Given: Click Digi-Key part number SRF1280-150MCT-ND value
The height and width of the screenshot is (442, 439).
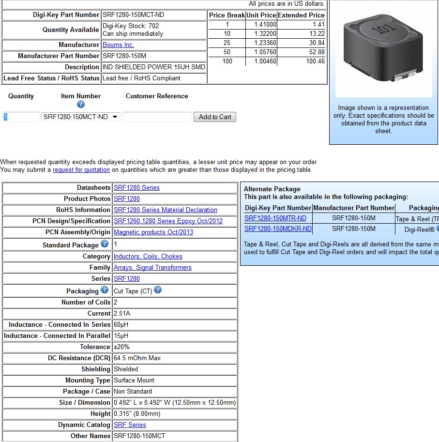Looking at the screenshot, I should pyautogui.click(x=133, y=15).
